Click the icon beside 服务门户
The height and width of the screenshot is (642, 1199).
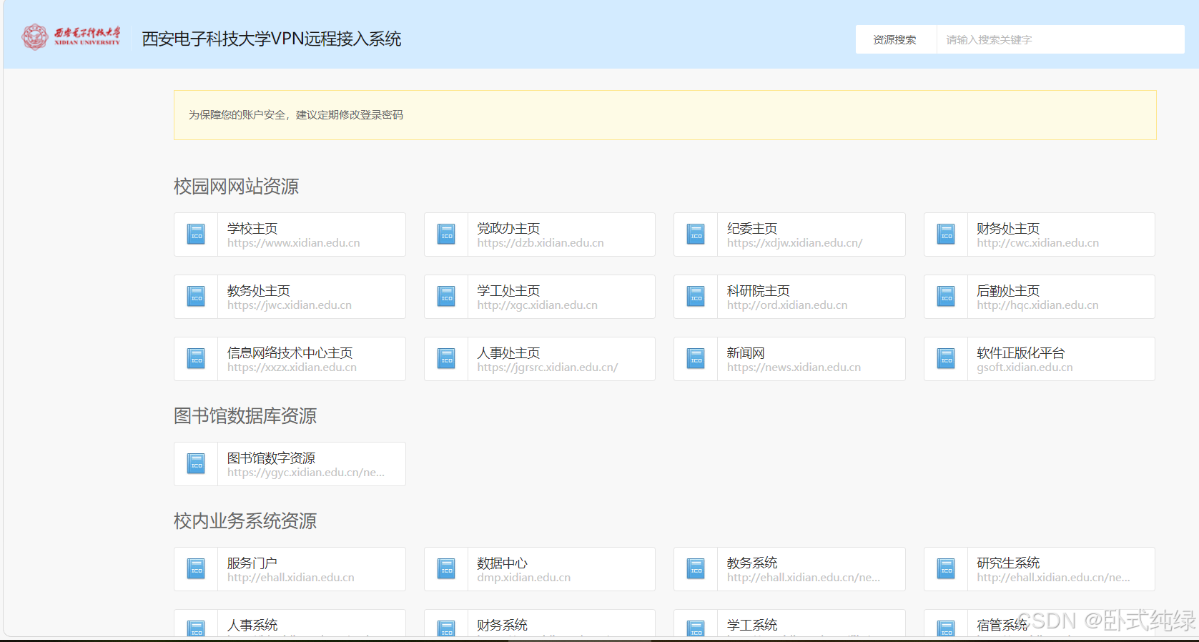tap(196, 569)
